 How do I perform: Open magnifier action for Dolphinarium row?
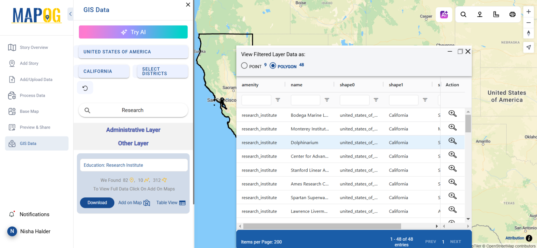pos(452,141)
